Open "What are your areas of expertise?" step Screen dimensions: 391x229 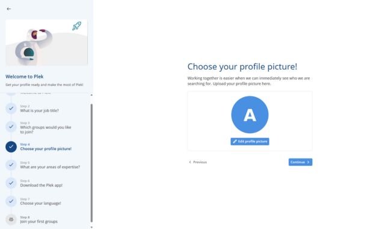[50, 167]
